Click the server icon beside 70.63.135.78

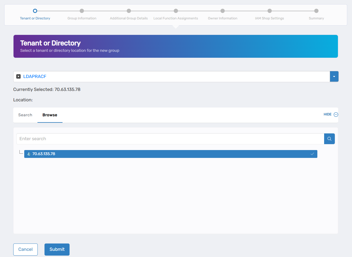[x=29, y=154]
